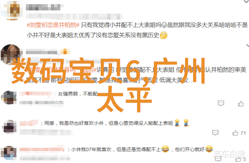Click the blurred username of first poster
This screenshot has width=249, height=163.
[43, 7]
